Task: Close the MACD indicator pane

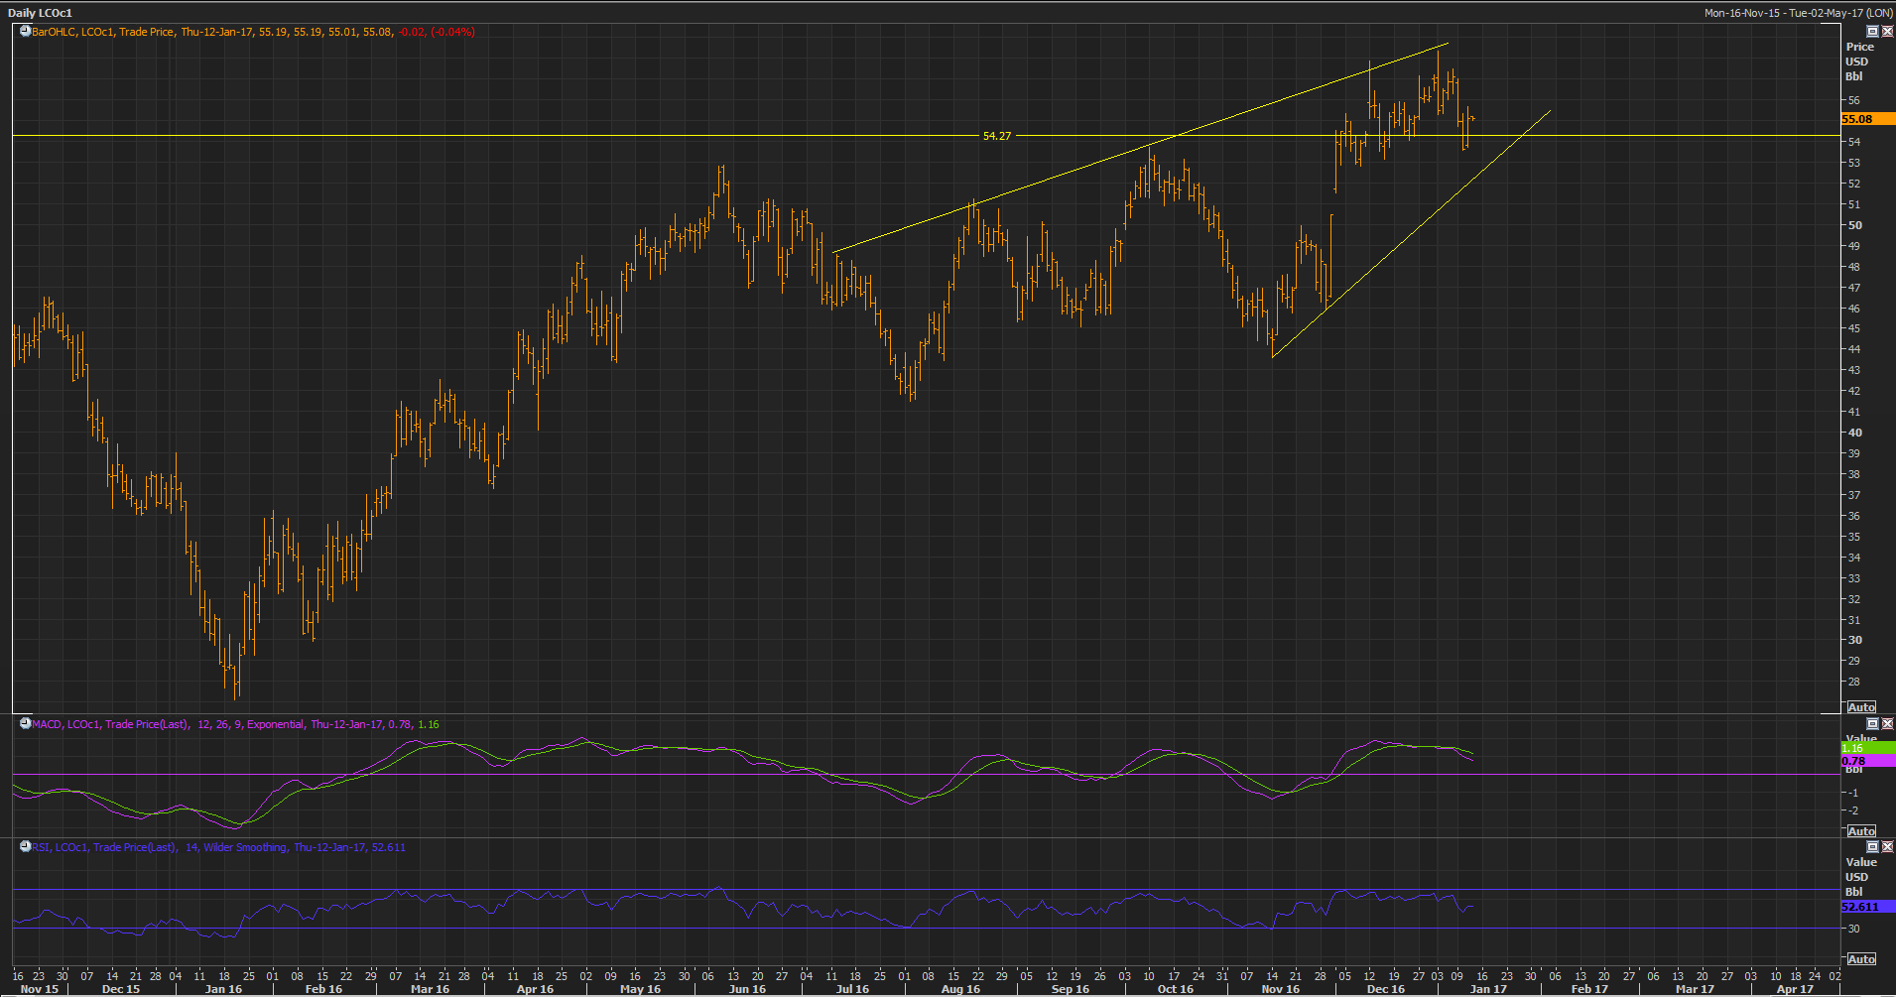Action: coord(1887,724)
